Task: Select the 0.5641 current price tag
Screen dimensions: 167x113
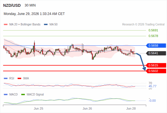Action: point(156,53)
